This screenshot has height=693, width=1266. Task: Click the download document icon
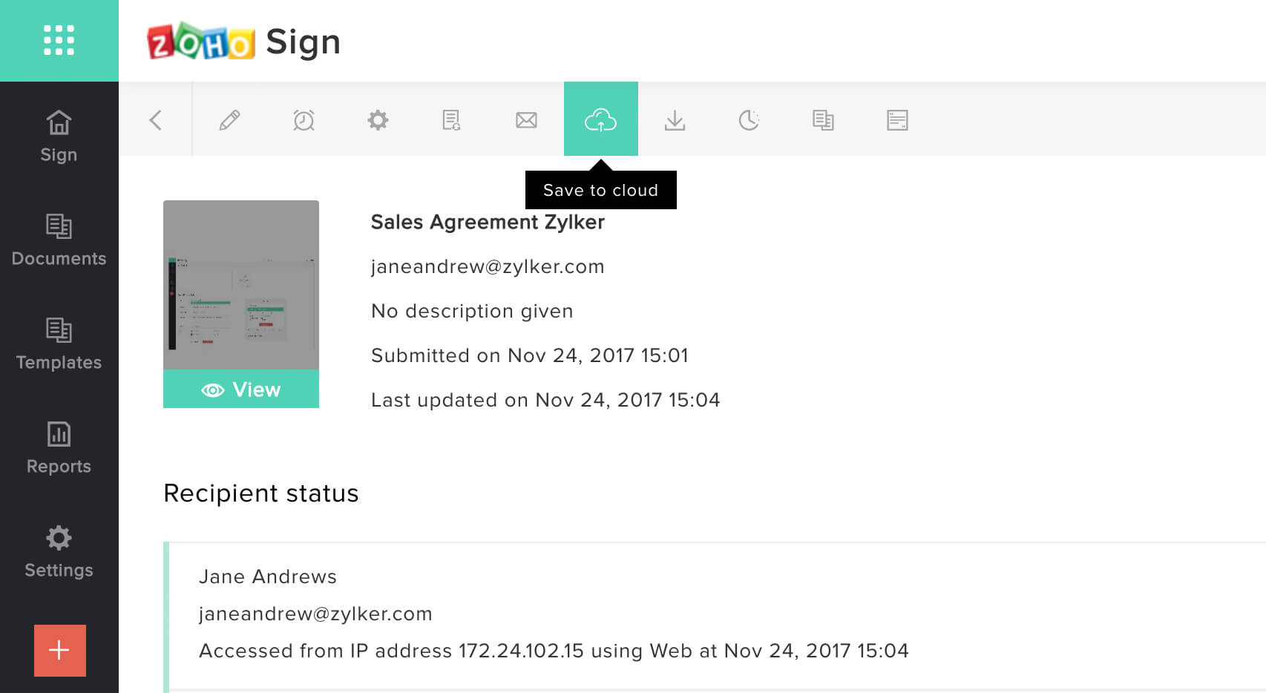675,119
